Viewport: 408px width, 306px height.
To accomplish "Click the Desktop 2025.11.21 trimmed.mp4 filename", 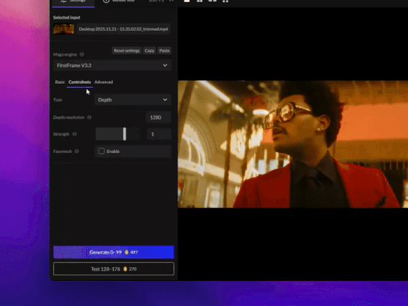I will (123, 29).
